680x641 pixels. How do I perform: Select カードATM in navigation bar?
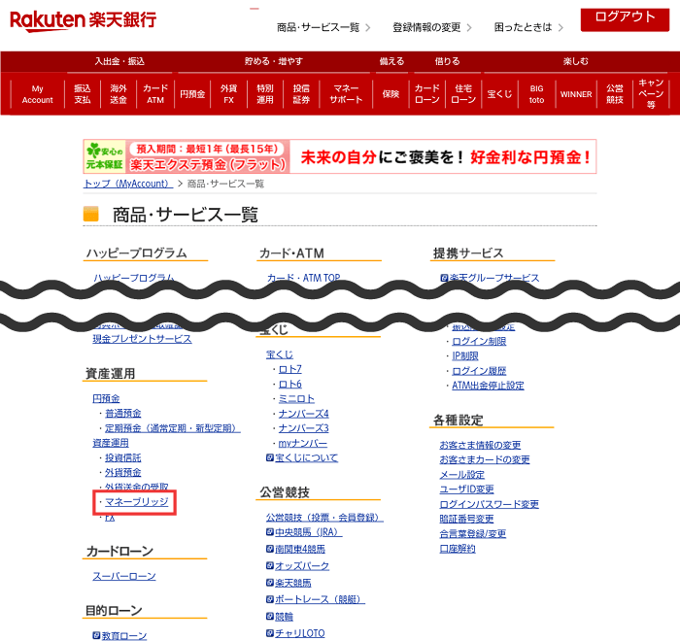(x=155, y=94)
